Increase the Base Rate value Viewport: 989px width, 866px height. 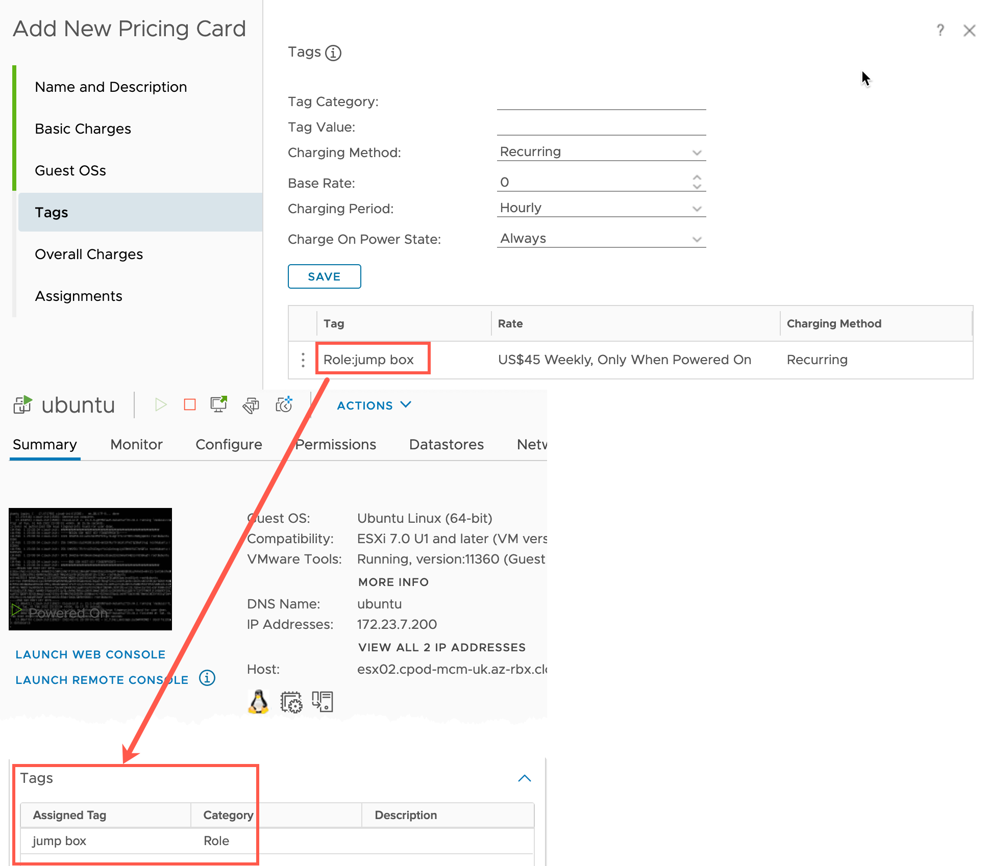coord(697,177)
